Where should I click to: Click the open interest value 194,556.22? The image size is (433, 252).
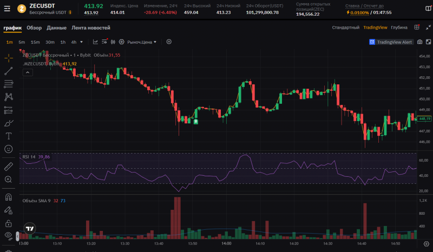pos(307,15)
